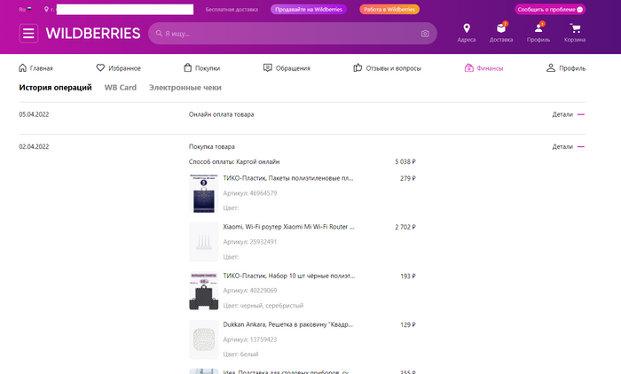Open the Корзина cart icon

click(x=574, y=32)
